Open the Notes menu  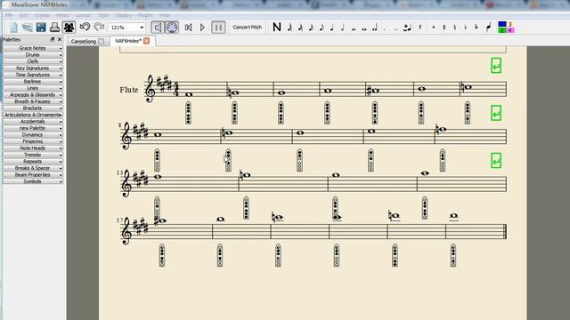[62, 15]
